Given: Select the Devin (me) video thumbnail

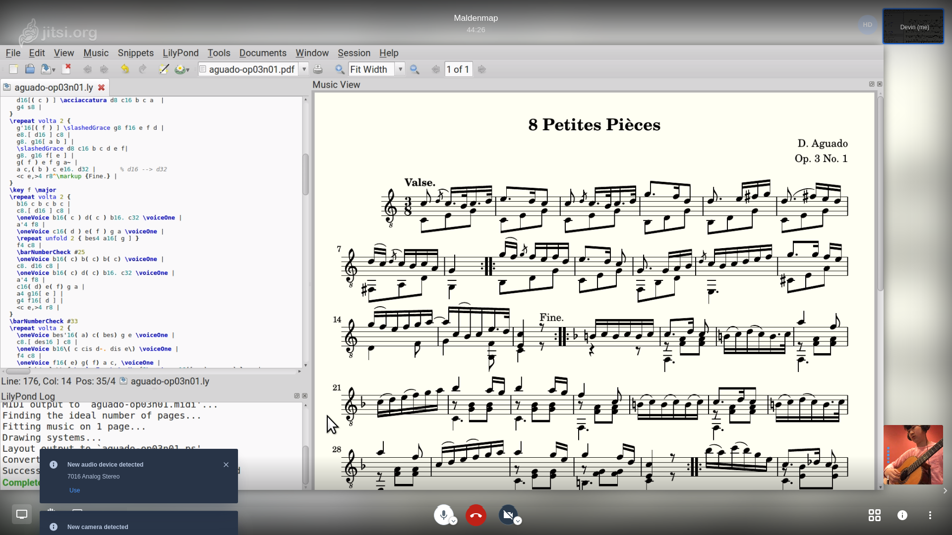Looking at the screenshot, I should [x=913, y=27].
